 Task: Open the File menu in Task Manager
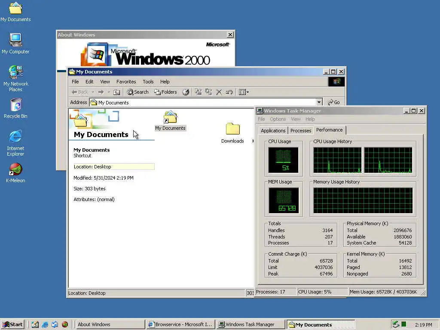261,119
